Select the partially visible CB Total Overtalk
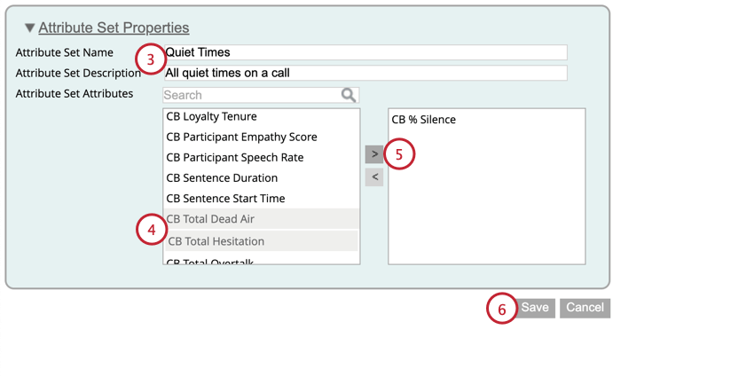 tap(211, 261)
